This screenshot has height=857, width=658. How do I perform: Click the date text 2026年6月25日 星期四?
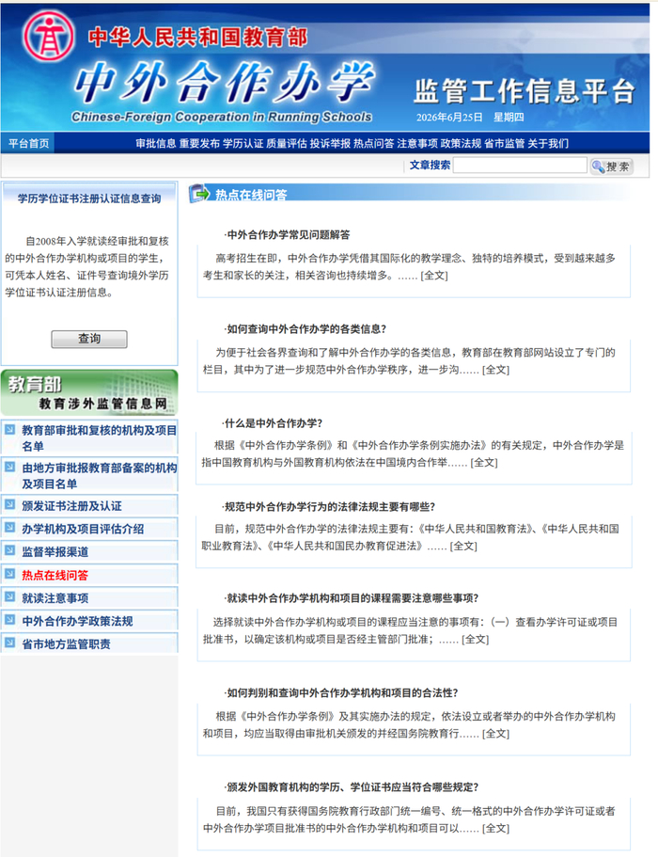click(x=470, y=117)
